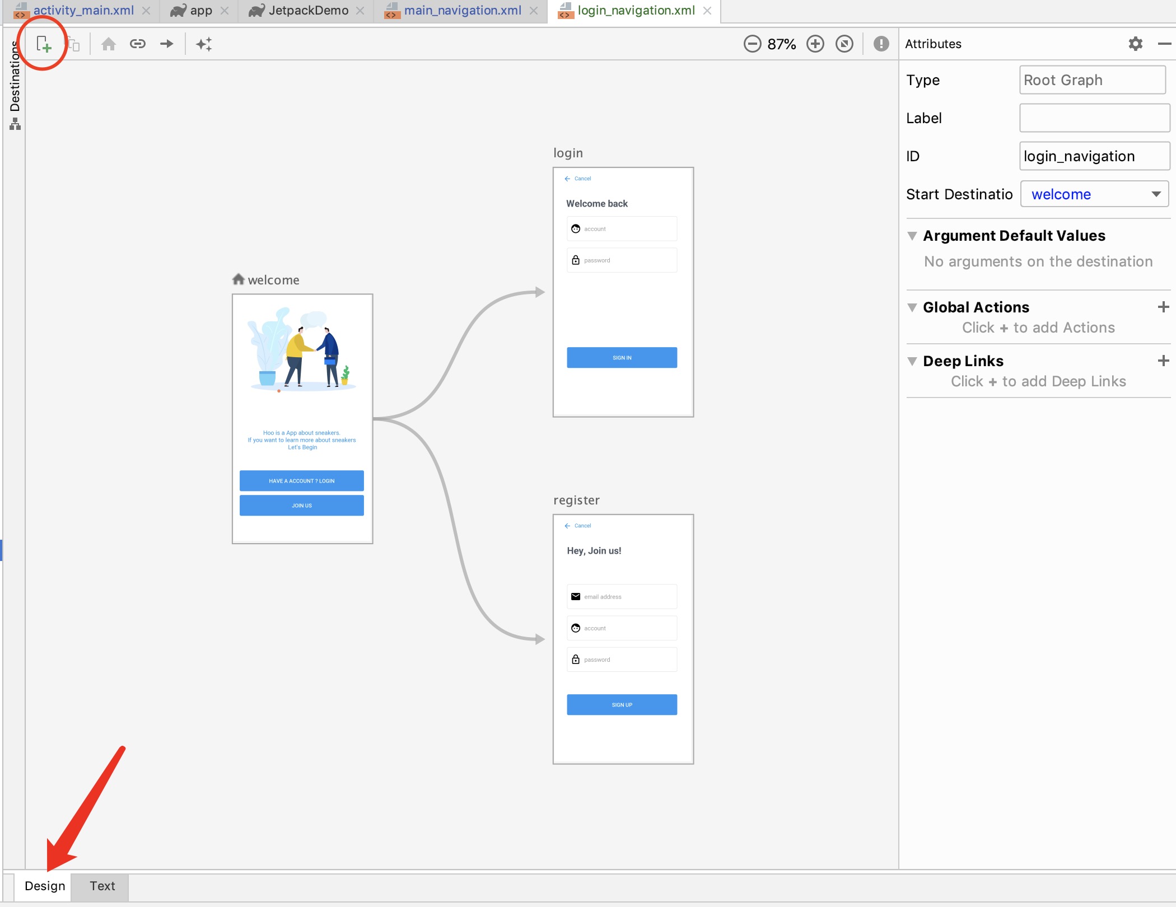This screenshot has width=1176, height=907.
Task: Click the Zoom to Fit icon
Action: click(844, 44)
